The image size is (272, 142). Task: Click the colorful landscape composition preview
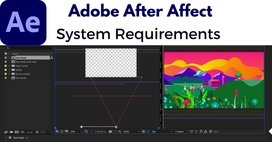(x=214, y=80)
